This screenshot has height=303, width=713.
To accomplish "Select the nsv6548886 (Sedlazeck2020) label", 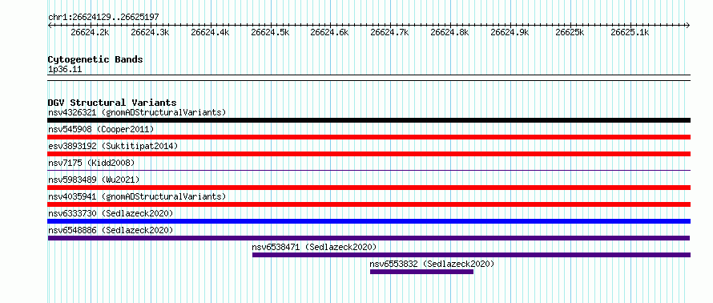I will pyautogui.click(x=111, y=230).
